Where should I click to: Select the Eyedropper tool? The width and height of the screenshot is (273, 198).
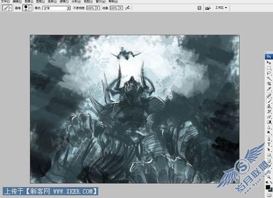(269, 166)
